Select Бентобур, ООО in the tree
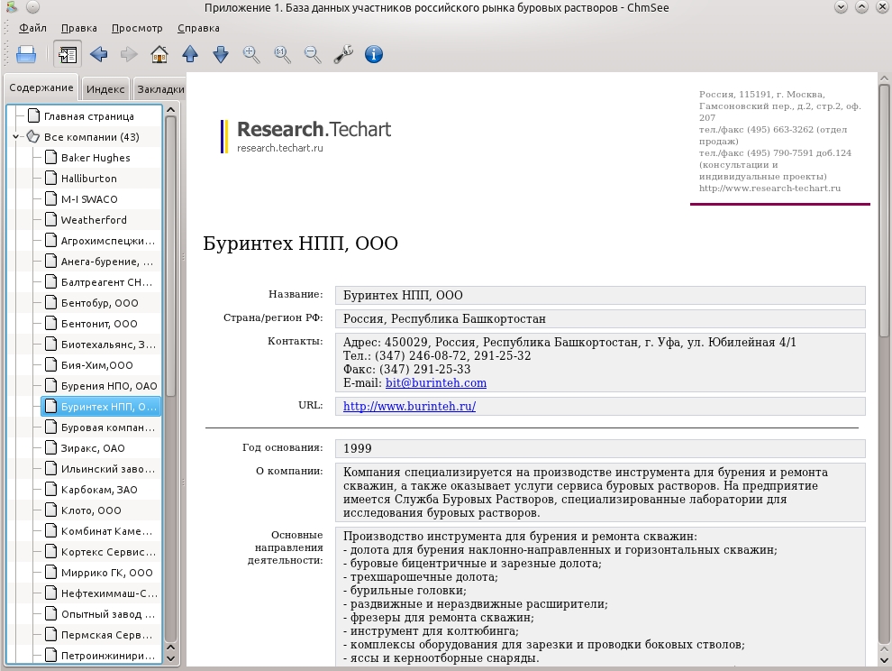This screenshot has width=892, height=671. click(99, 303)
